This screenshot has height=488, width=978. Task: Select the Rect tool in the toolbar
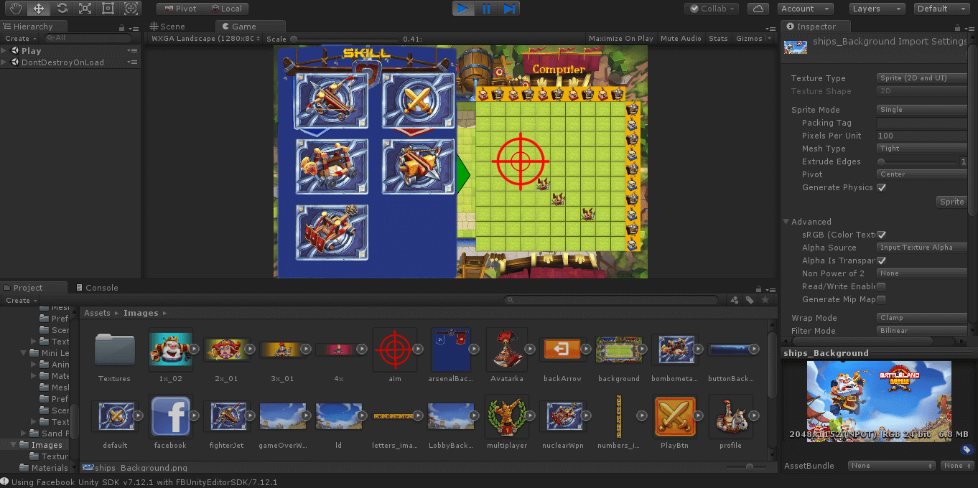(x=108, y=9)
